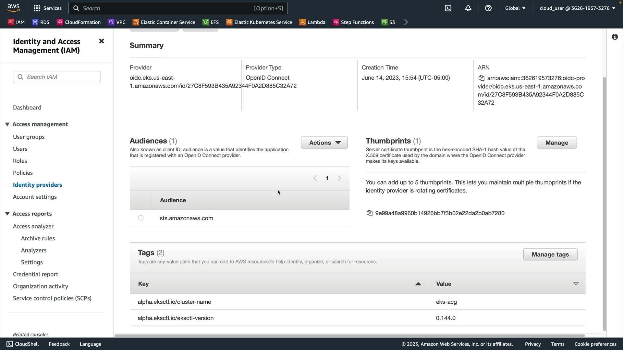This screenshot has height=350, width=623.
Task: Click the Manage tags button
Action: (x=550, y=254)
